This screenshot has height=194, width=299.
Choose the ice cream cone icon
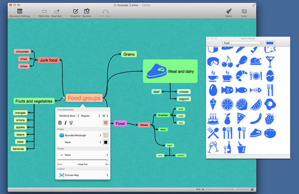[x=213, y=104]
